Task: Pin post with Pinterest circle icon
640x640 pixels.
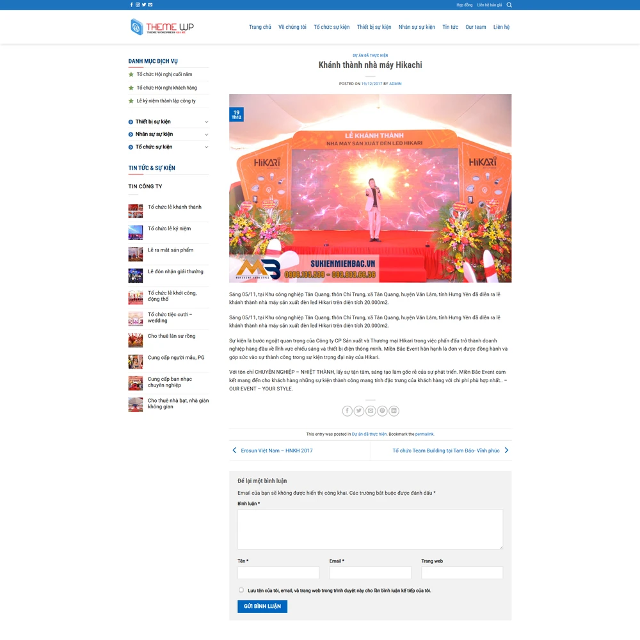Action: point(382,411)
